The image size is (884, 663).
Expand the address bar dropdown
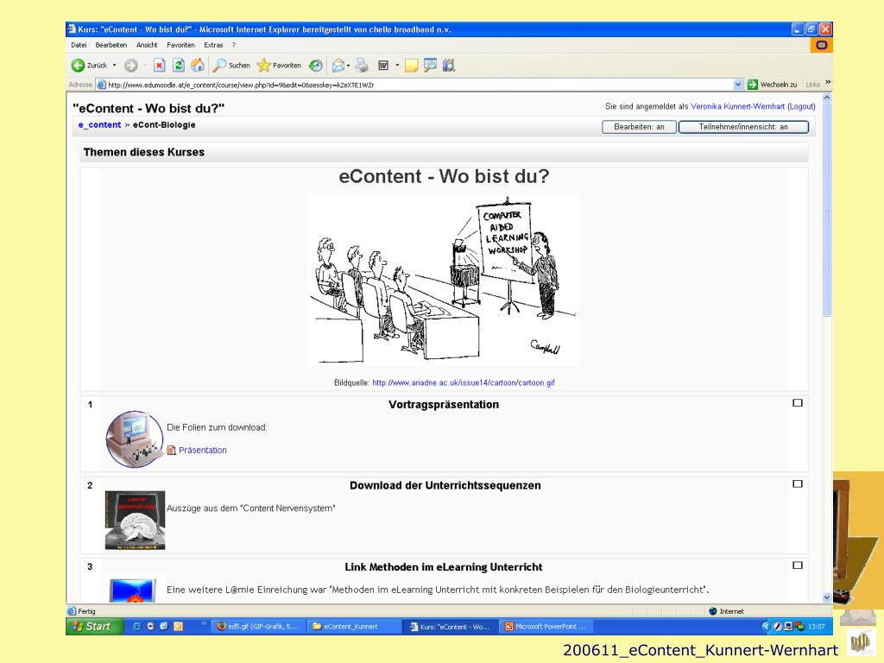point(738,85)
